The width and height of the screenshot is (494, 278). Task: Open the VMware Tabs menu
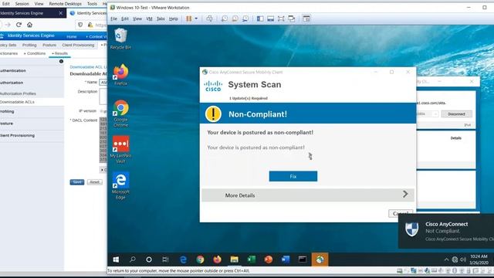161,19
